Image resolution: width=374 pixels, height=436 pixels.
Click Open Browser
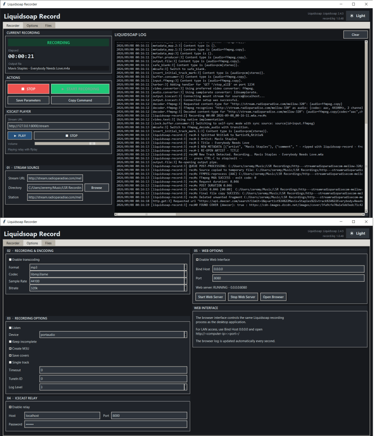pyautogui.click(x=273, y=297)
